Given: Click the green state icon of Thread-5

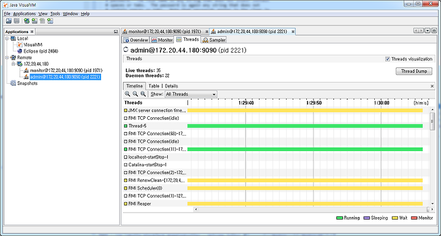Looking at the screenshot, I should (126, 126).
